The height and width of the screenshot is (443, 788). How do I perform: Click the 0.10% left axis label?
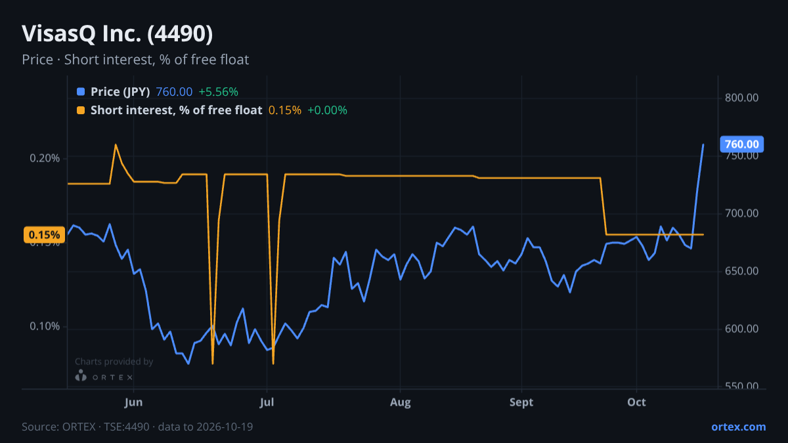click(x=45, y=327)
